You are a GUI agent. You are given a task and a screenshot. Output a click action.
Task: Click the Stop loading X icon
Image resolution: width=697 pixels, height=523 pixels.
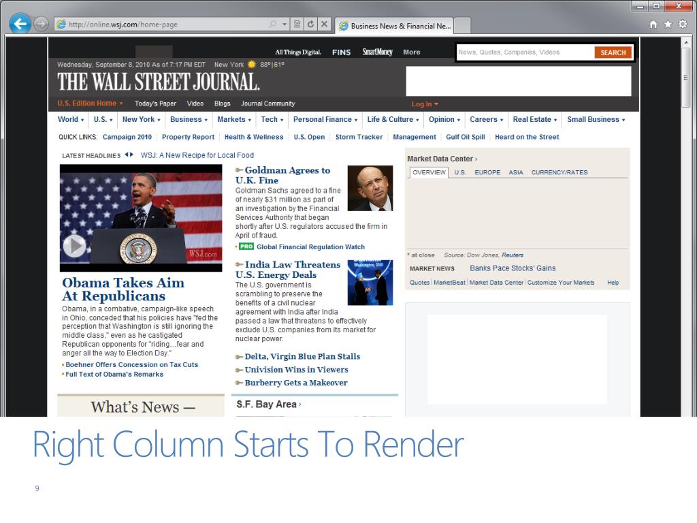[x=325, y=24]
